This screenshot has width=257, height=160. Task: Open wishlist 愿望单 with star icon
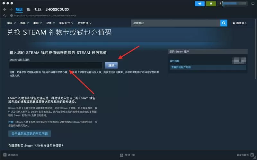pyautogui.click(x=239, y=23)
